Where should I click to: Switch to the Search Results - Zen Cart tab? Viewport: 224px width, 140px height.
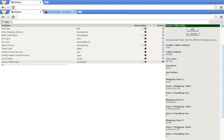(60, 12)
